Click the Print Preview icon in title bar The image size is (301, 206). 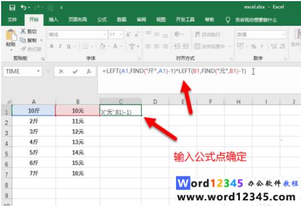[x=50, y=8]
